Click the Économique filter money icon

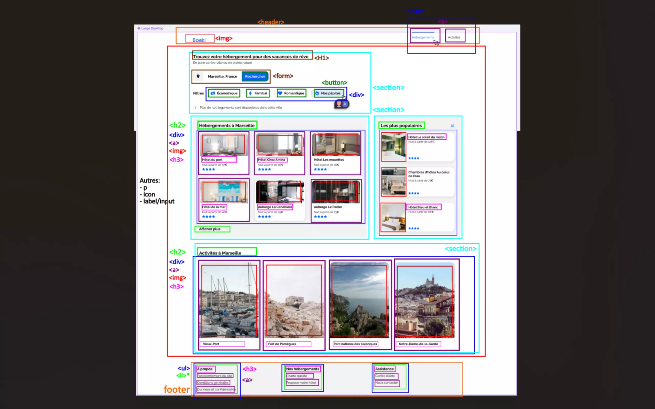tap(213, 93)
